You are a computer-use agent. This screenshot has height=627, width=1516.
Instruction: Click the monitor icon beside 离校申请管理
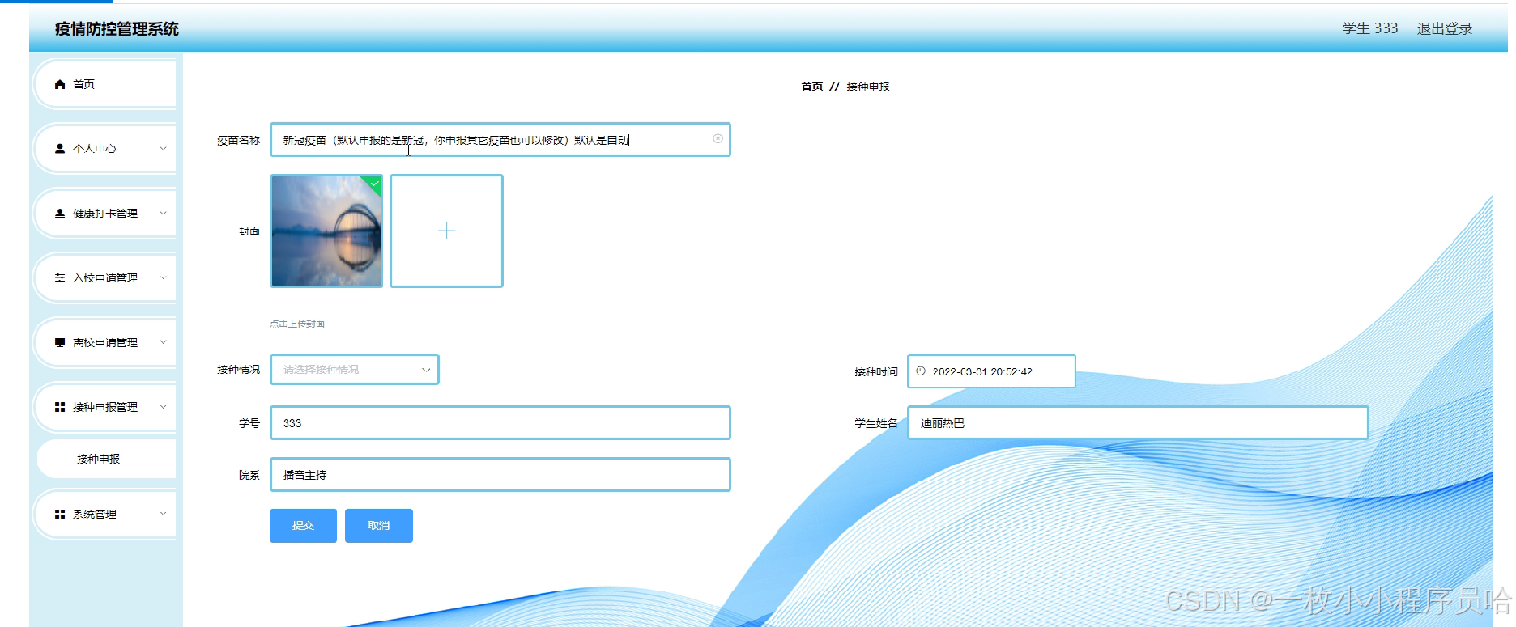(x=60, y=343)
